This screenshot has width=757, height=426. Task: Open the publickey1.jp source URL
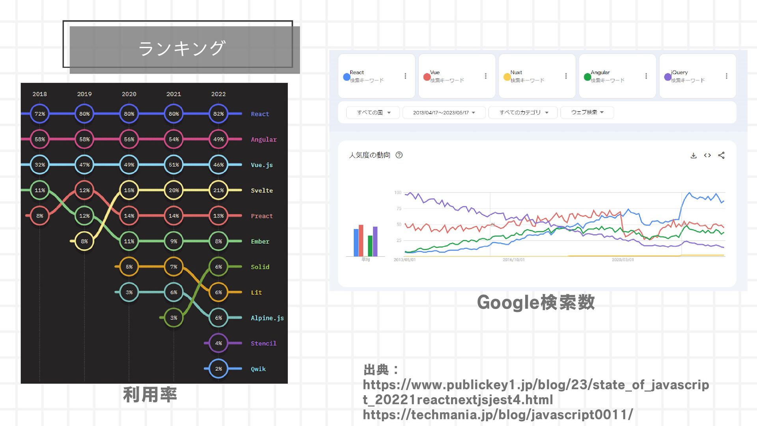point(536,392)
